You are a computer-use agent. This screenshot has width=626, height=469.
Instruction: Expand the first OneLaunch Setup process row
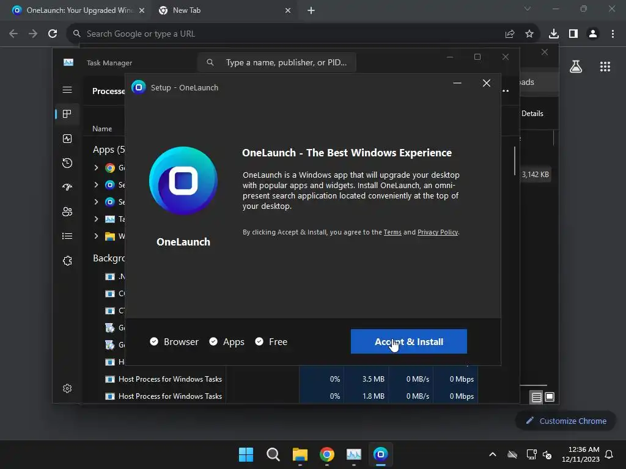pyautogui.click(x=96, y=184)
